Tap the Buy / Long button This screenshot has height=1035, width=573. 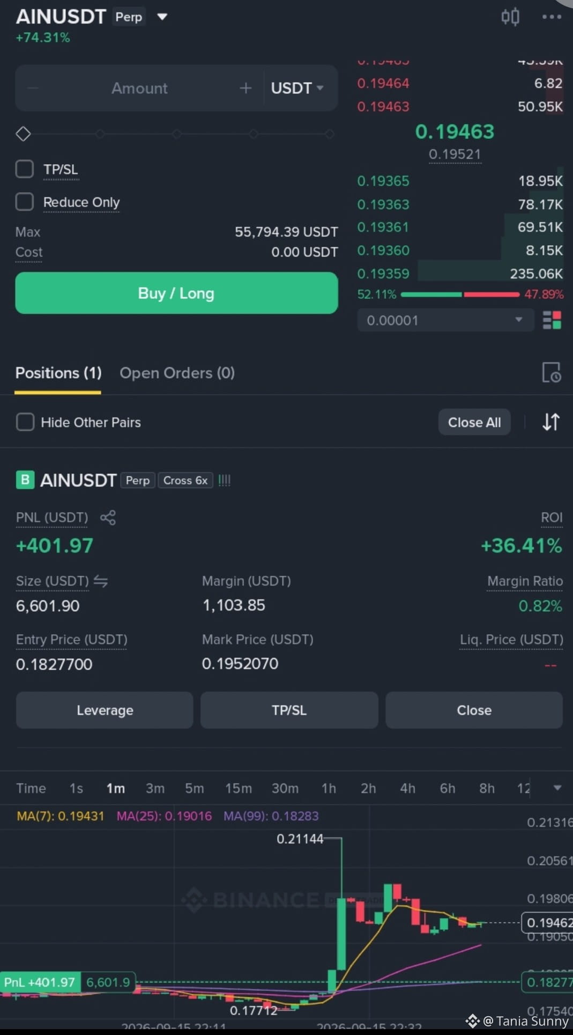click(176, 293)
